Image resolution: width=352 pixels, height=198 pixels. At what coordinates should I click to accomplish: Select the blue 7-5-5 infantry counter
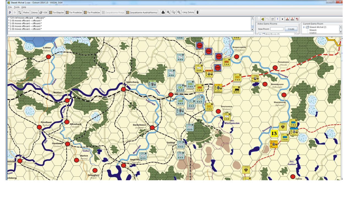[190, 84]
